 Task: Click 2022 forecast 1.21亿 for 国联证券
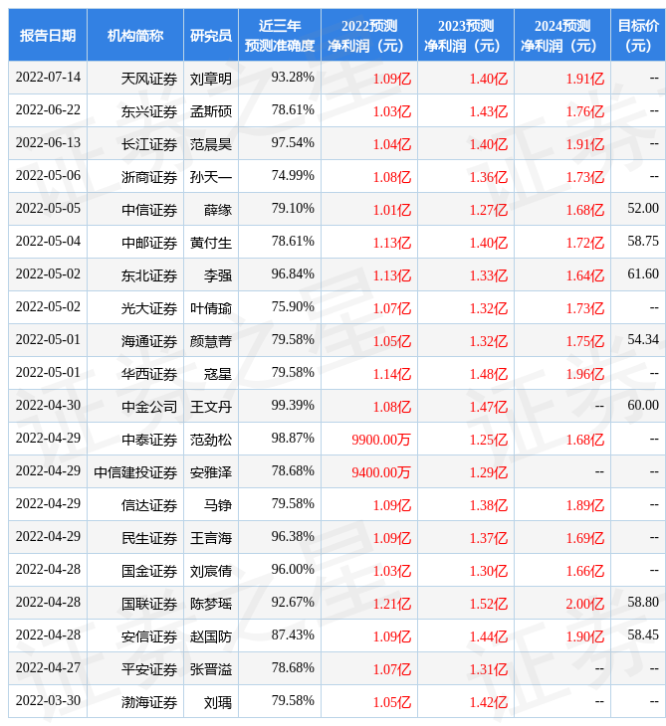(392, 605)
